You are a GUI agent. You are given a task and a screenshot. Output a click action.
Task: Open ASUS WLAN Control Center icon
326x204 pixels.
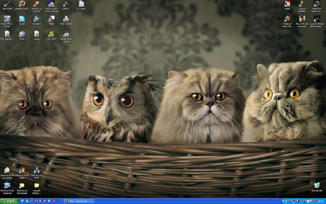point(52,6)
